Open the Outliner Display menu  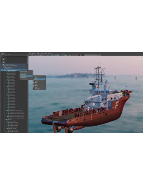(x=3, y=55)
